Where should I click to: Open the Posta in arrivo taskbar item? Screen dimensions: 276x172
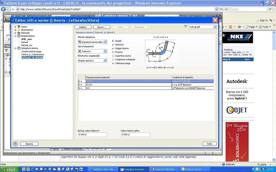point(194,169)
